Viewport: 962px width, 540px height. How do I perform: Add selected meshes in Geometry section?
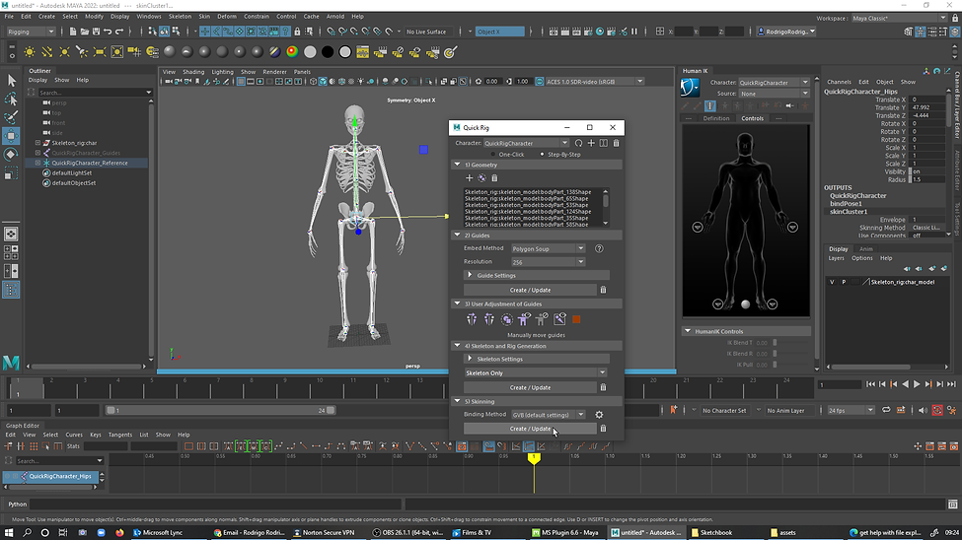[470, 177]
